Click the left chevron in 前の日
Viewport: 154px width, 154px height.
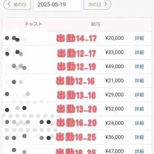[x=9, y=4]
